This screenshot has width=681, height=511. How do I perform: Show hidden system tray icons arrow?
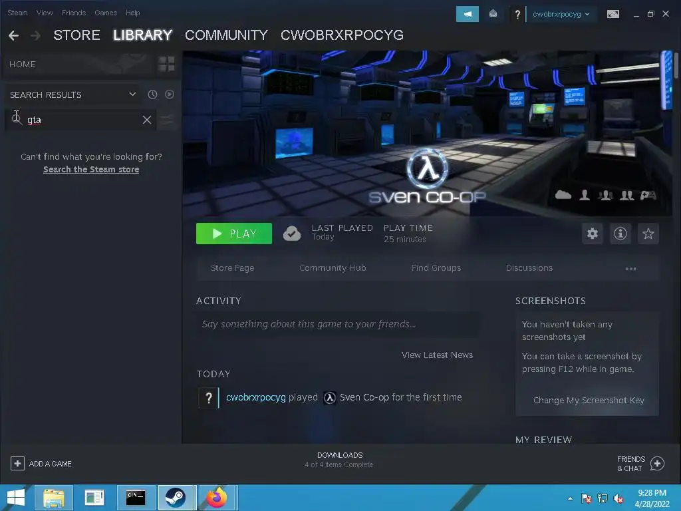pos(570,499)
